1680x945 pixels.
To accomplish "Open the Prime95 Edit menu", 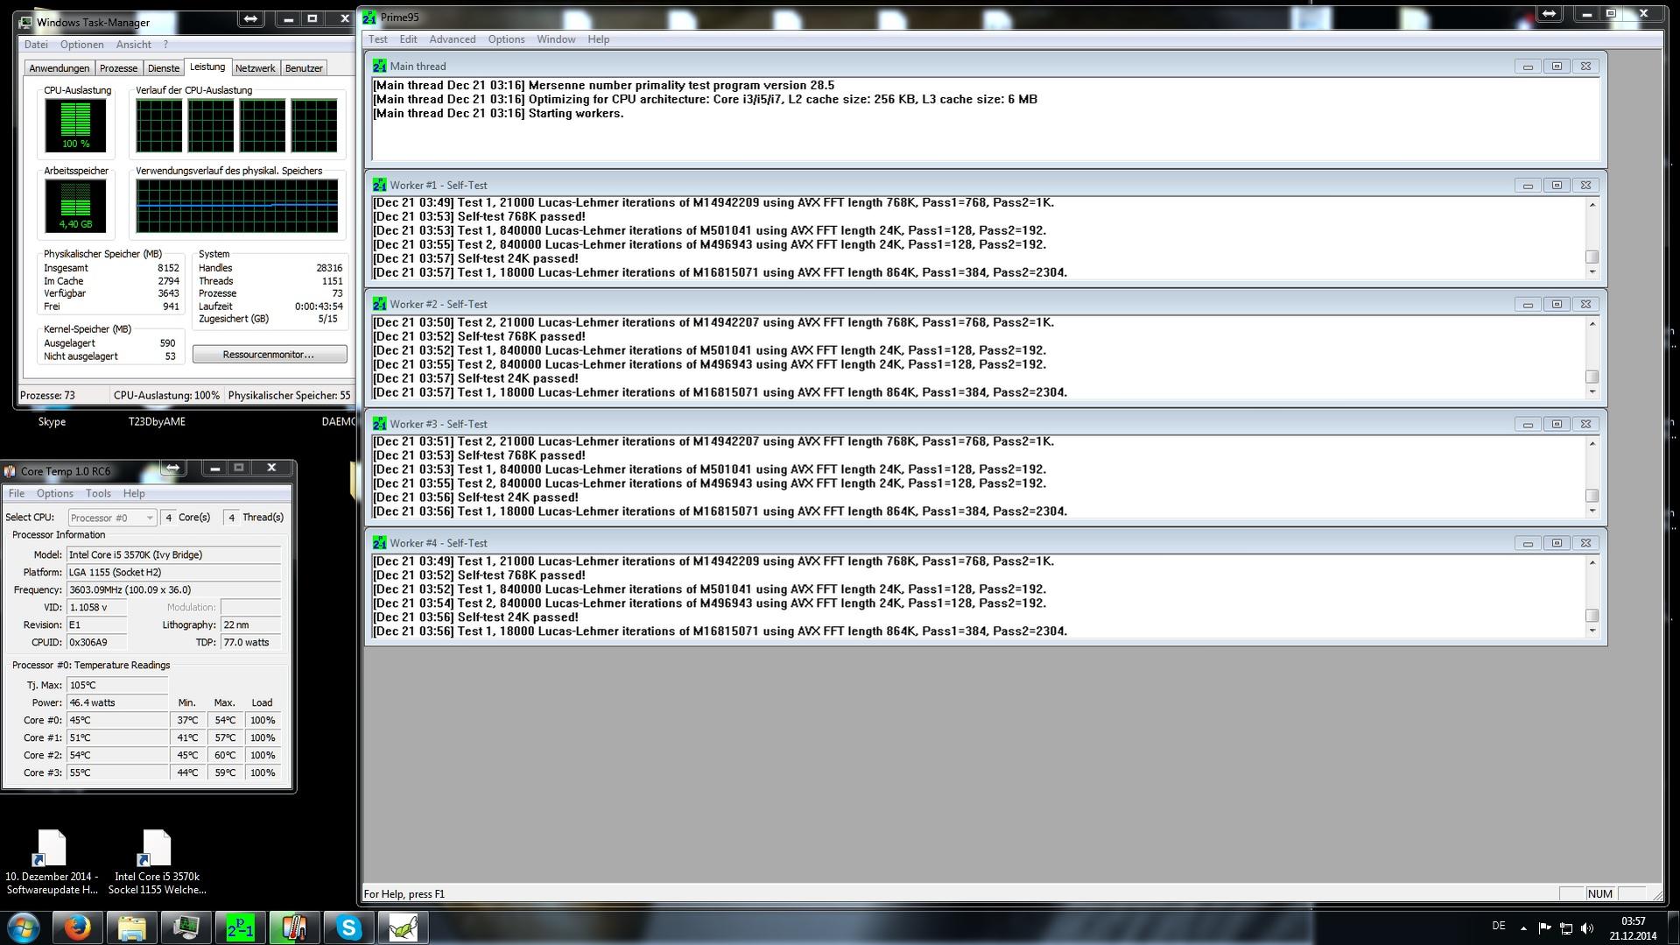I will pyautogui.click(x=408, y=39).
